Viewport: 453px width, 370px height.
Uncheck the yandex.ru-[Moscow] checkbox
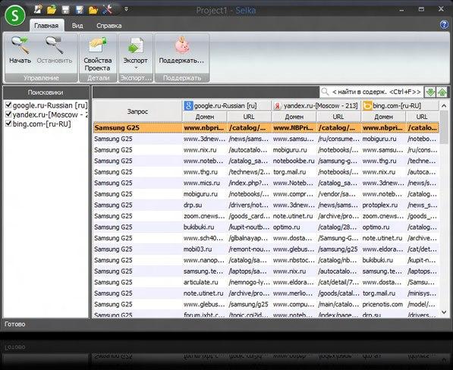click(8, 114)
